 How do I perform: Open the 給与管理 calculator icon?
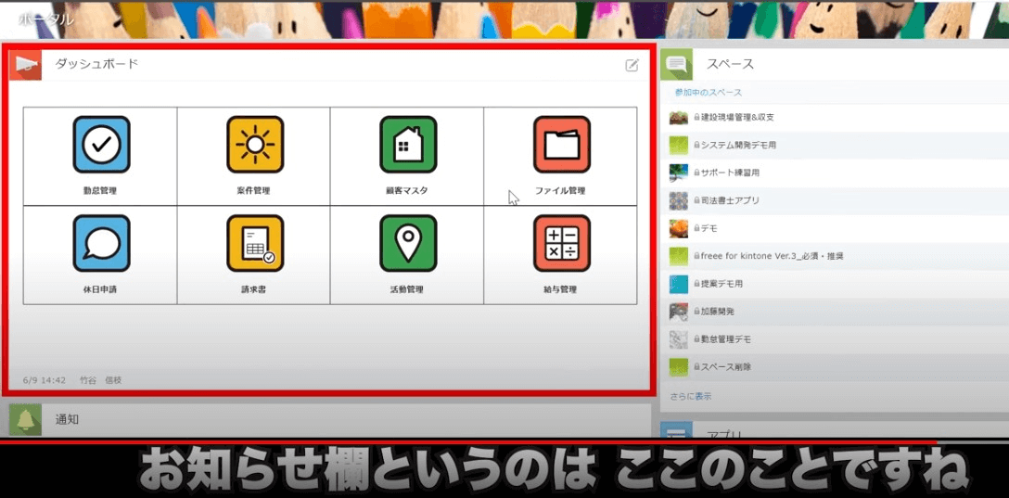click(562, 243)
